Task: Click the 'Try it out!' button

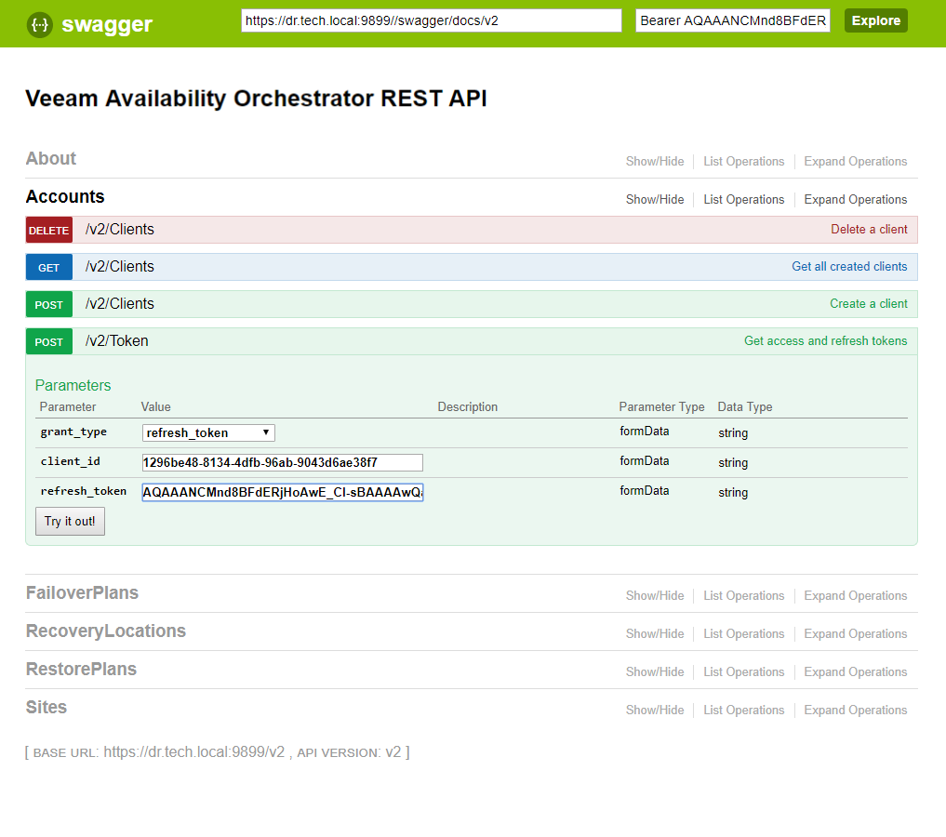Action: 70,521
